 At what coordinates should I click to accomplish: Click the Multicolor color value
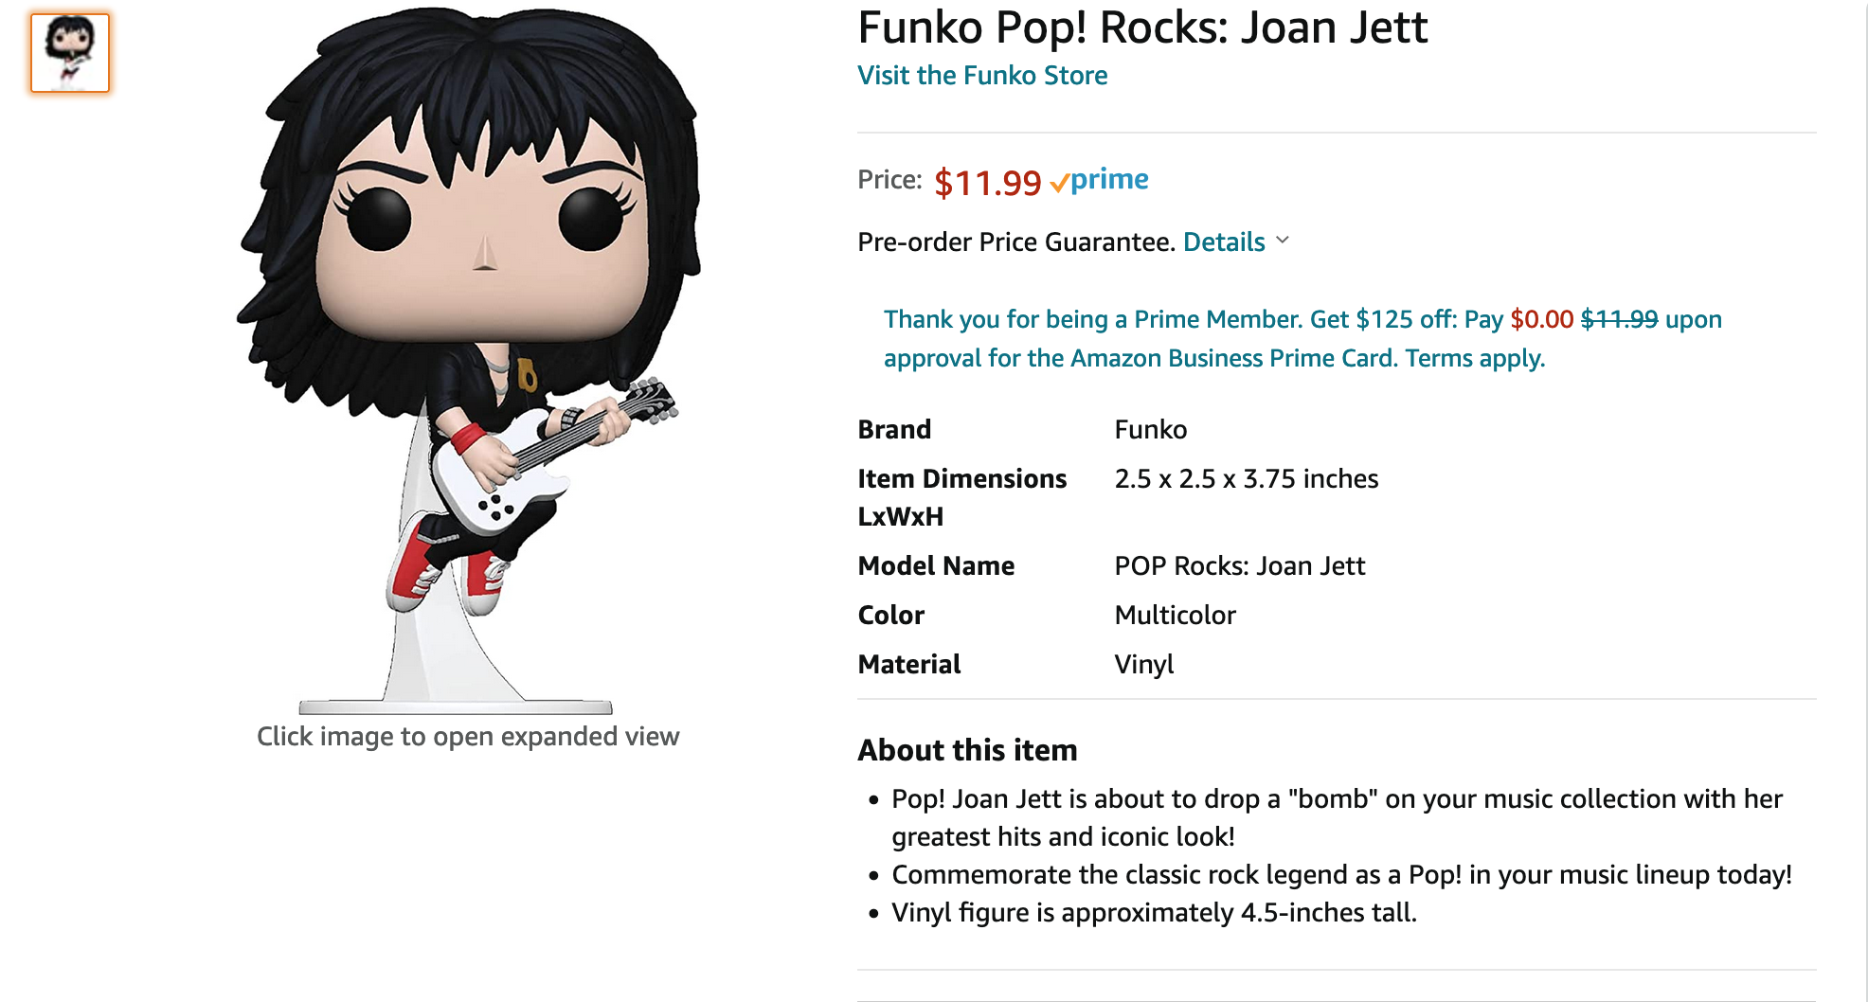pyautogui.click(x=1175, y=616)
